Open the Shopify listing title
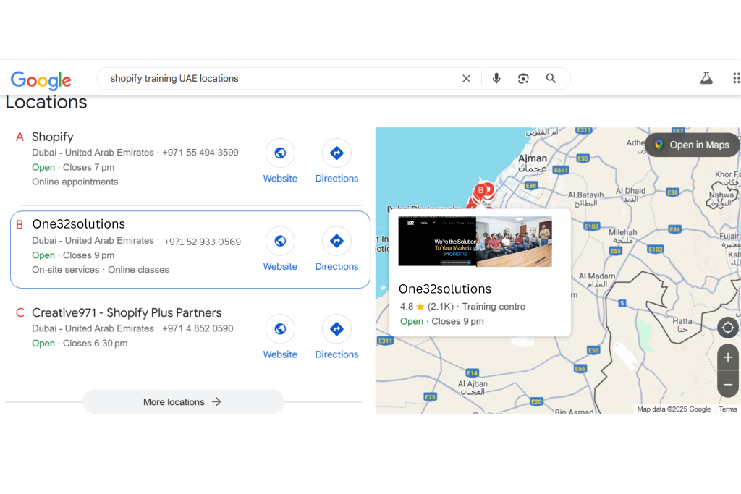Image resolution: width=741 pixels, height=494 pixels. (52, 137)
